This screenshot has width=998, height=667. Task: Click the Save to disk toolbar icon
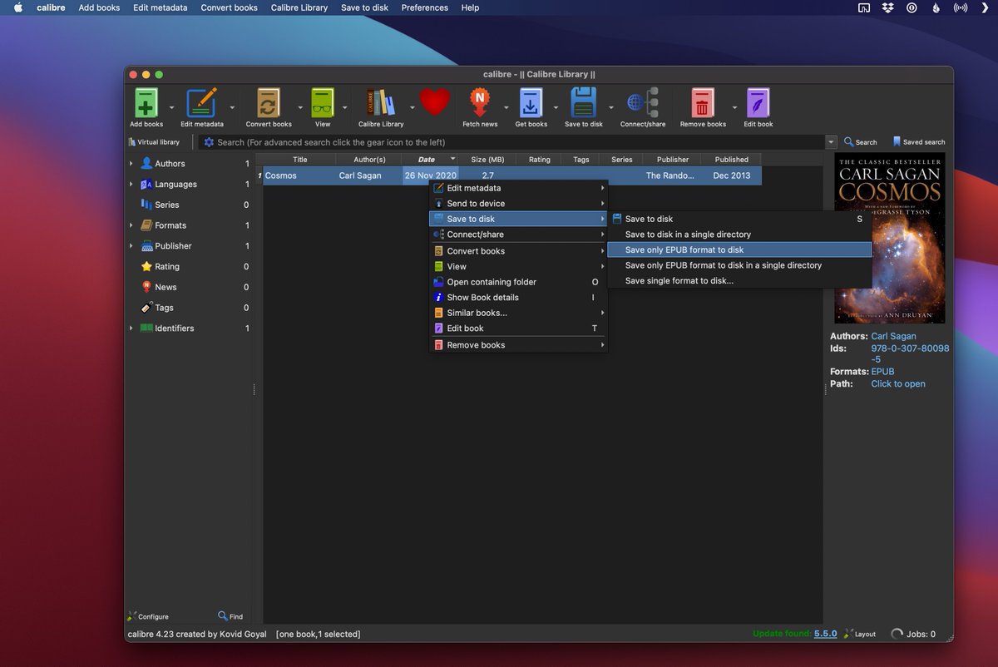pyautogui.click(x=583, y=103)
